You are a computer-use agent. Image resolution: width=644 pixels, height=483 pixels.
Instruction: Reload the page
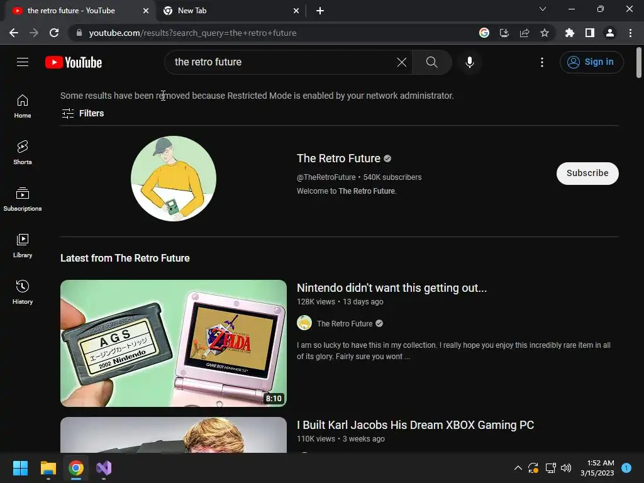[54, 33]
